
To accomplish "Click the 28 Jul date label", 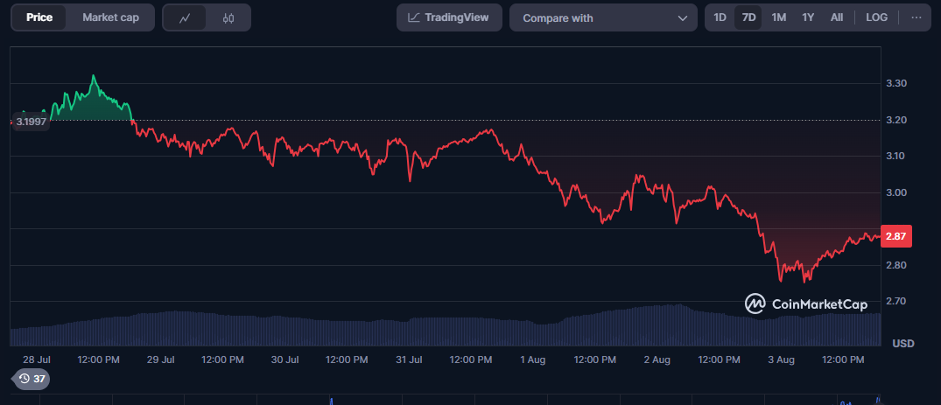I will 37,360.
